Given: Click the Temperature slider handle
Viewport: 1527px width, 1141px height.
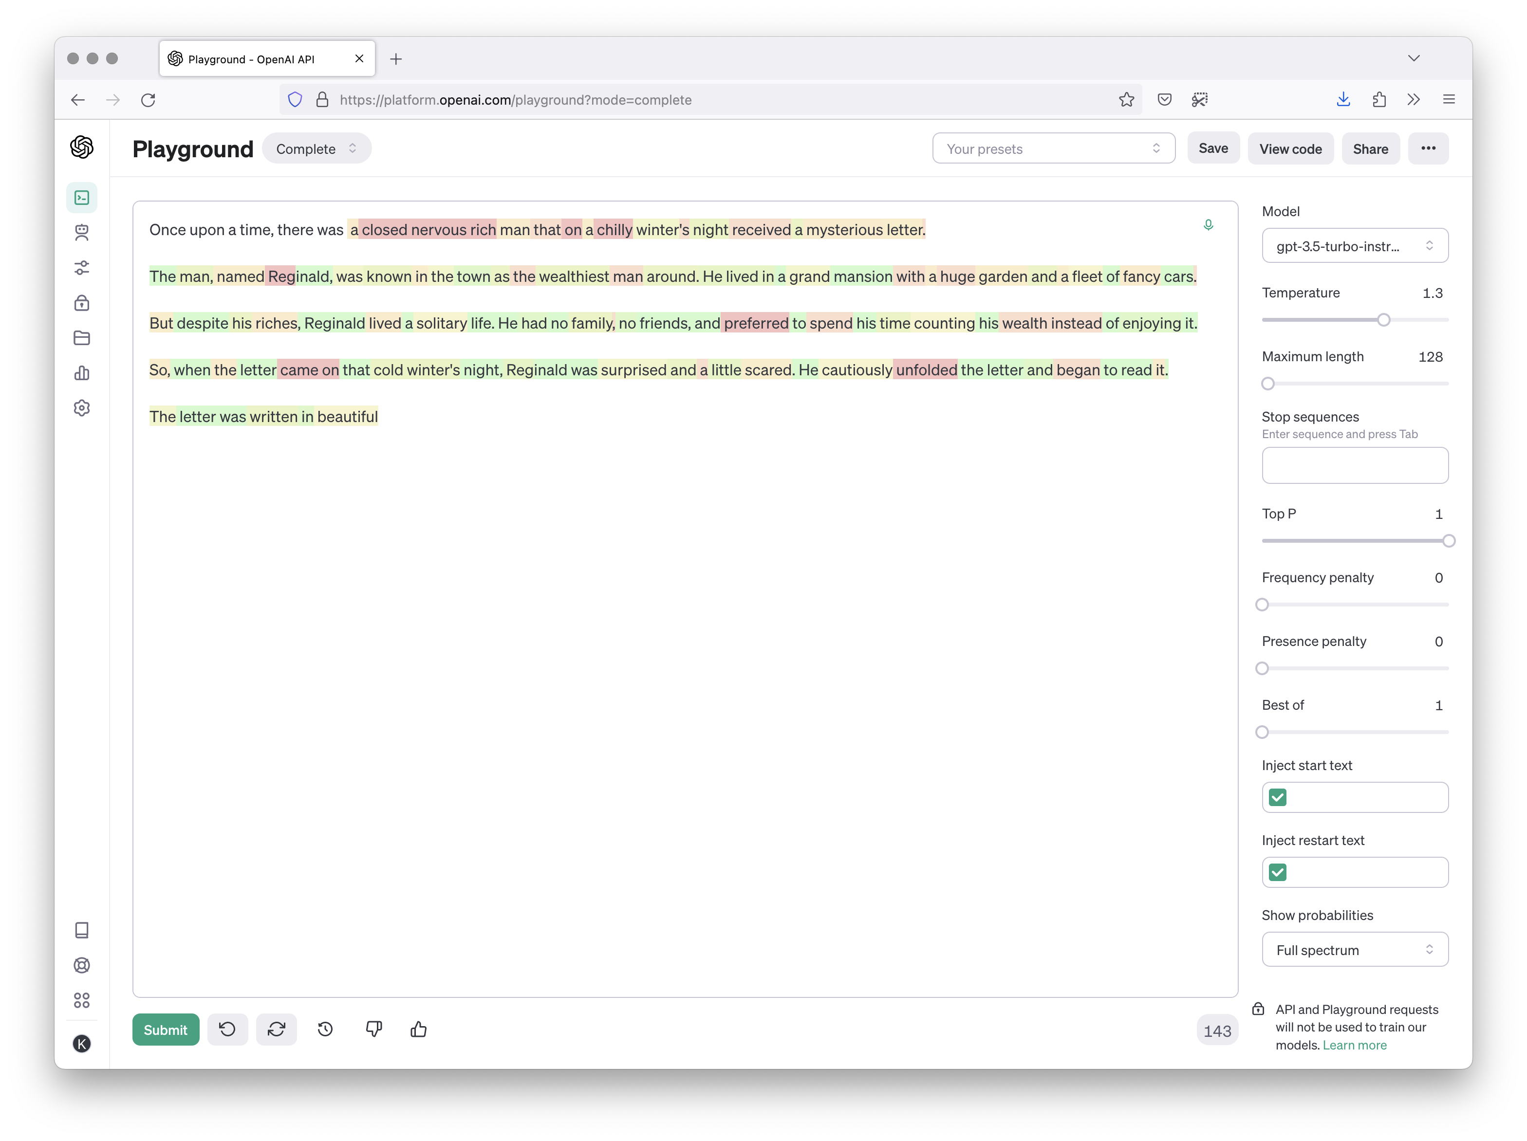Looking at the screenshot, I should point(1383,320).
